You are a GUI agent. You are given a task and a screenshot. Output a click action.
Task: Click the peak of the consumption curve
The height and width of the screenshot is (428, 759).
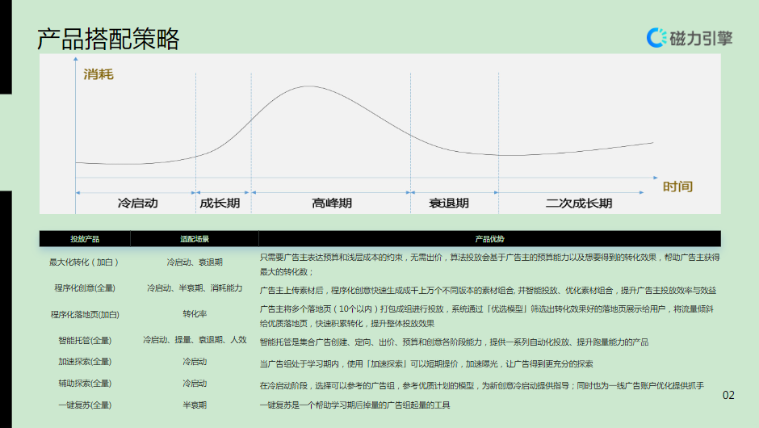(311, 86)
